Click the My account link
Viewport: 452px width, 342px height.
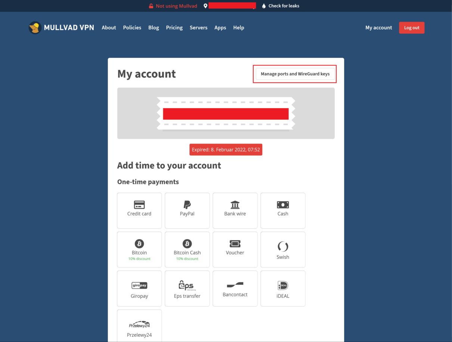click(x=379, y=28)
